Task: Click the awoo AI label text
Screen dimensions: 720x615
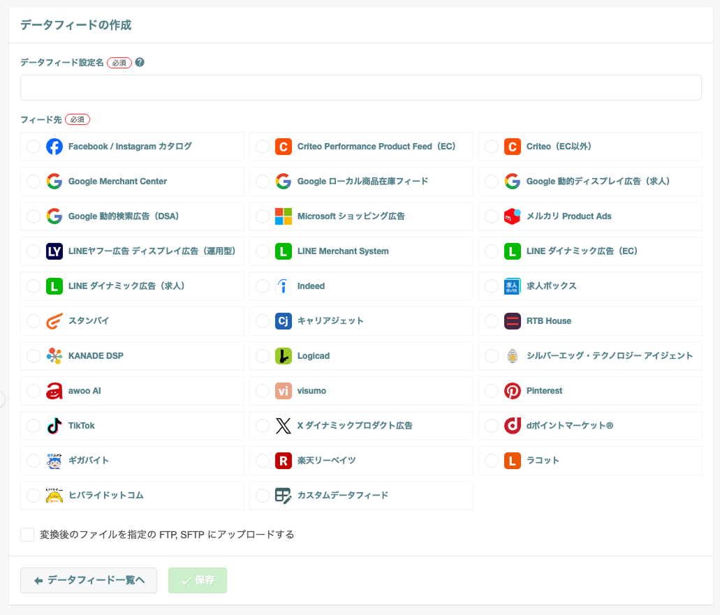Action: (85, 391)
